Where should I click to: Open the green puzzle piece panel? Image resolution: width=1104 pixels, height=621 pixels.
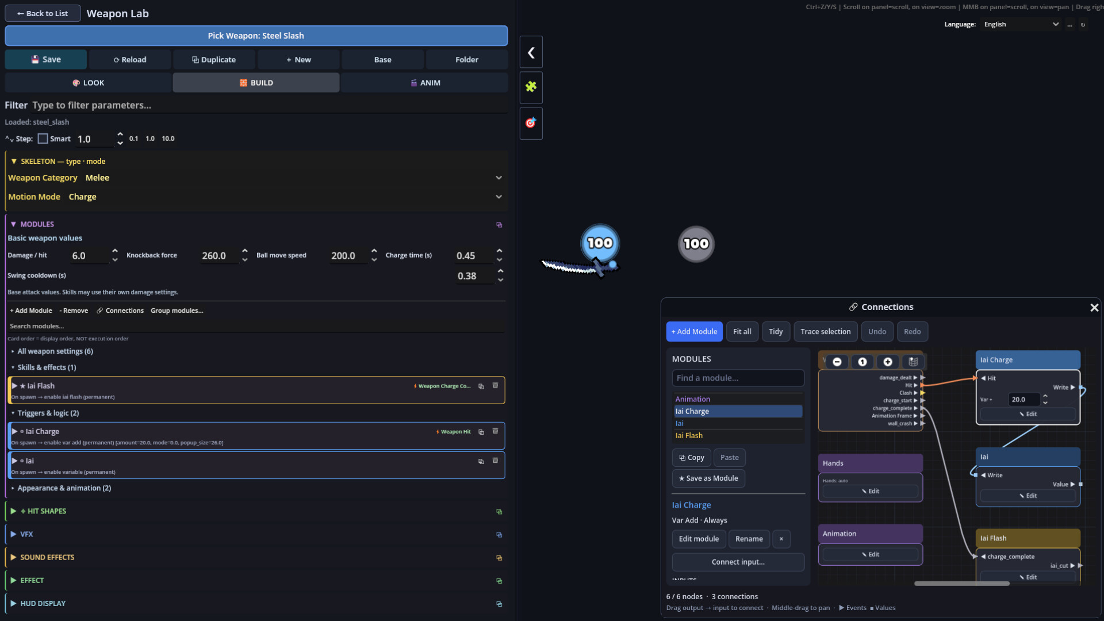(531, 87)
